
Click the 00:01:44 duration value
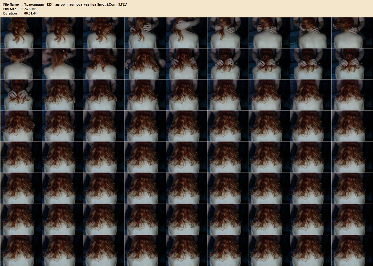point(30,13)
